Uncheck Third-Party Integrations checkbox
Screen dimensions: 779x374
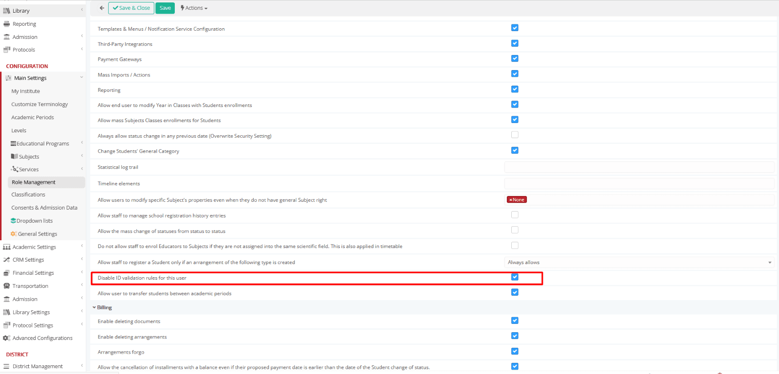coord(515,43)
